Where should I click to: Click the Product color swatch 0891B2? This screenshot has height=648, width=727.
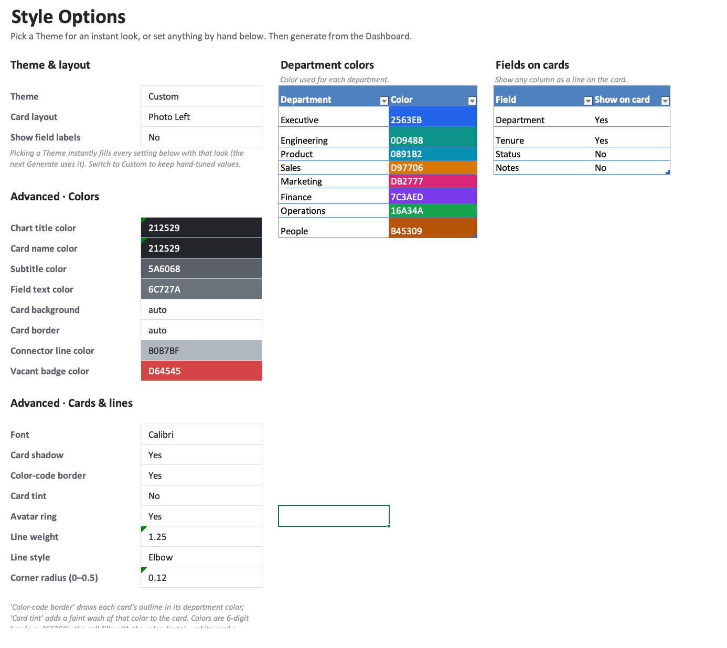(433, 154)
